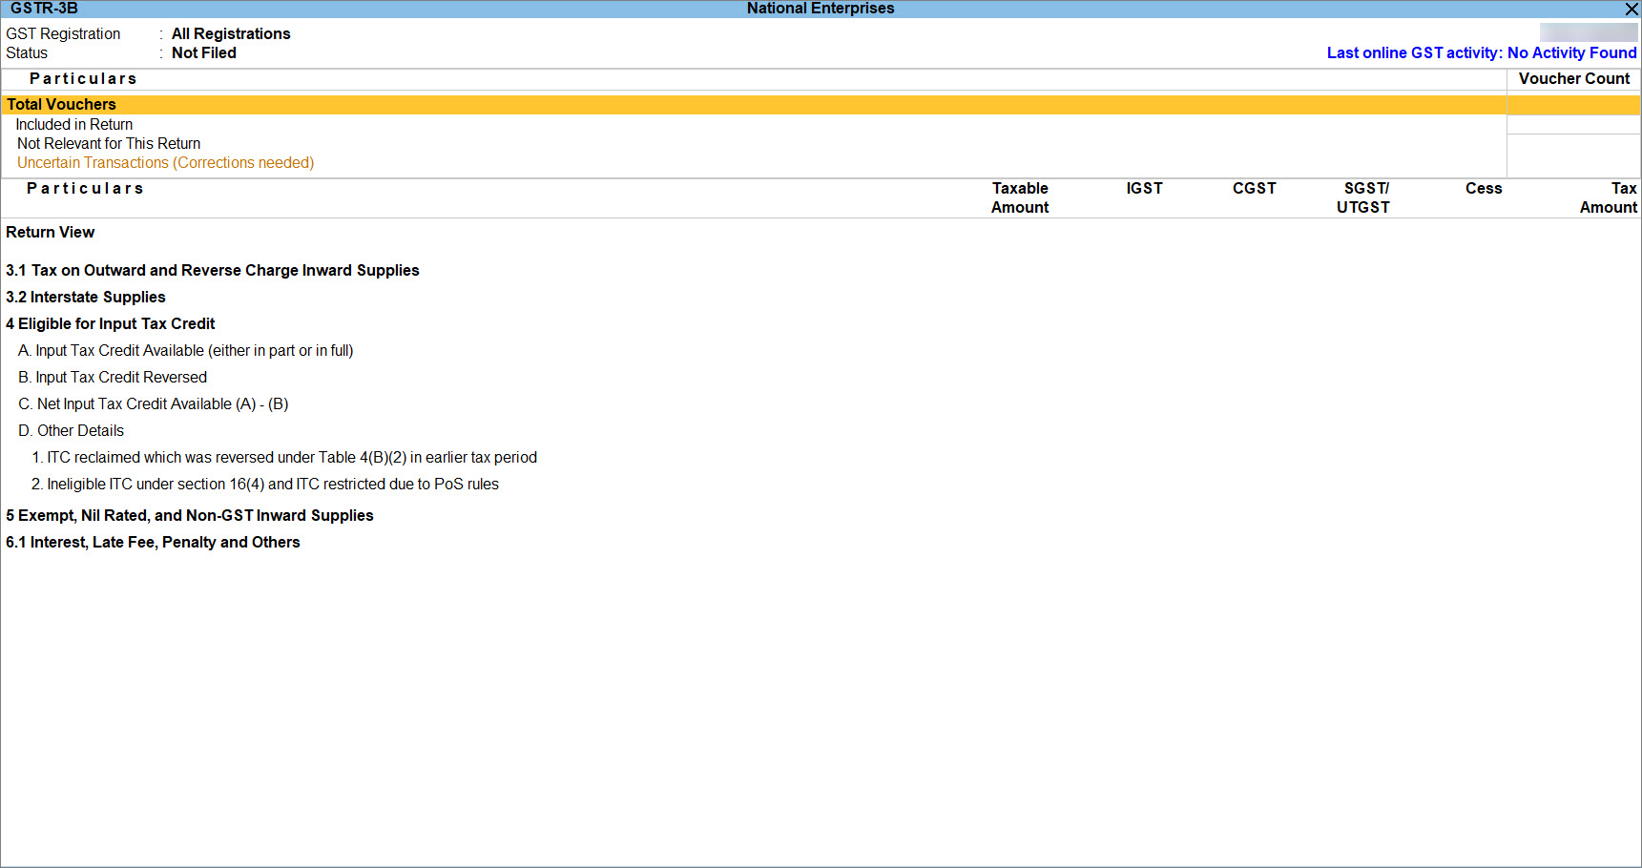1642x868 pixels.
Task: Expand 3.1 Tax on Outward Supplies section
Action: tap(213, 270)
